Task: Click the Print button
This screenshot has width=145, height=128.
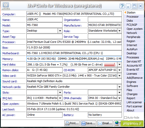Action: (72, 123)
